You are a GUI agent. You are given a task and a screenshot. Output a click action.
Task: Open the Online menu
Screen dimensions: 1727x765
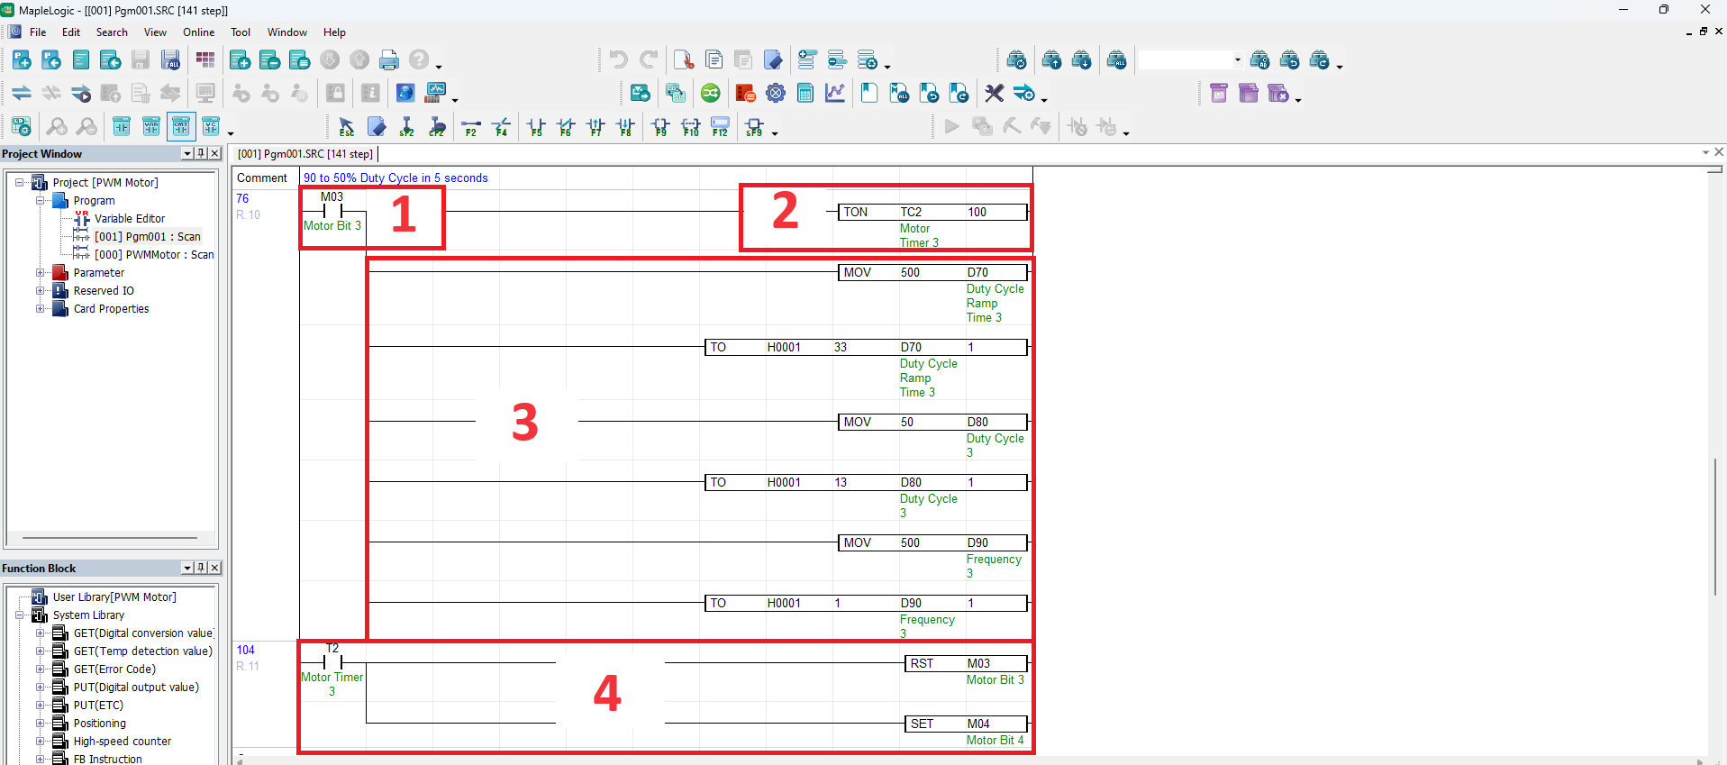[198, 32]
